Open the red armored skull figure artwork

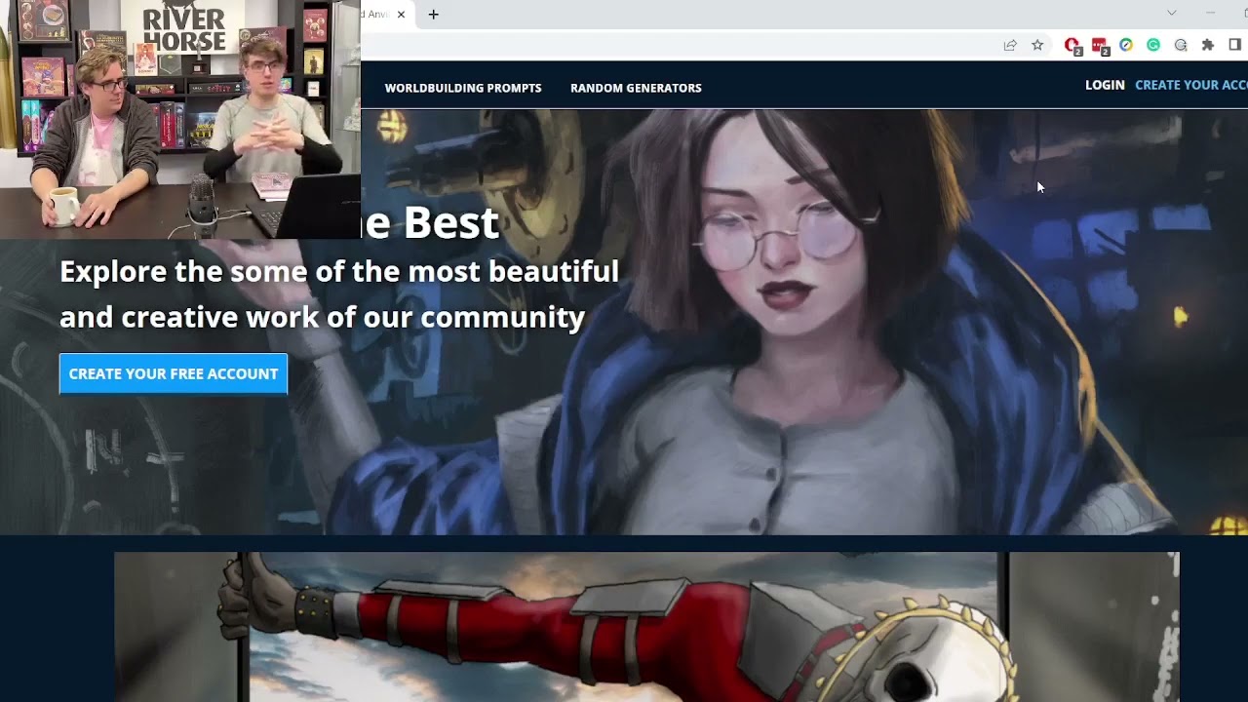tap(646, 627)
